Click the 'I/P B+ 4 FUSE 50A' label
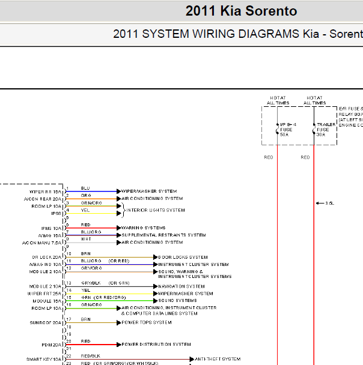The image size is (363, 365). (x=288, y=130)
